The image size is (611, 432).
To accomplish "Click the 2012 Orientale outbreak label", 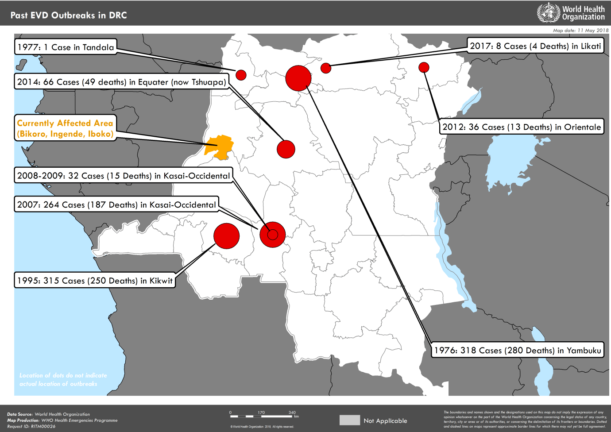I will pos(522,127).
